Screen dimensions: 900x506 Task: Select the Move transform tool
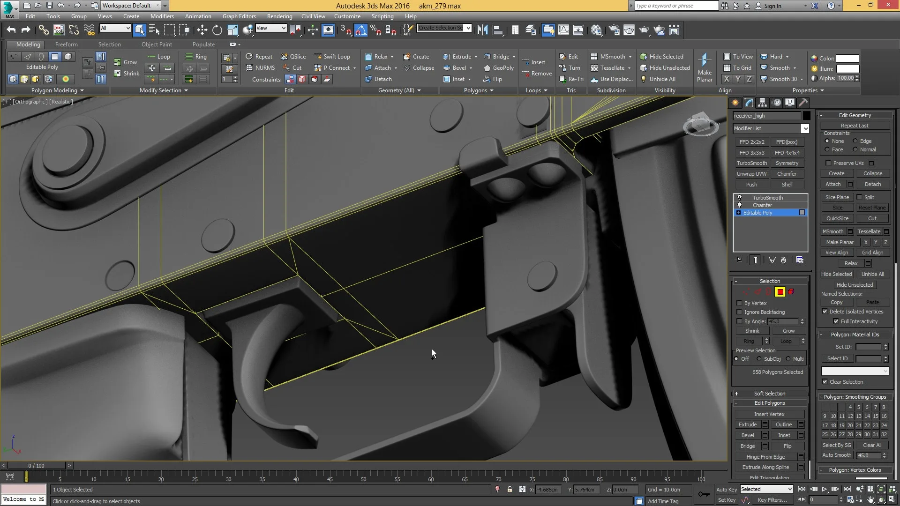pyautogui.click(x=202, y=30)
